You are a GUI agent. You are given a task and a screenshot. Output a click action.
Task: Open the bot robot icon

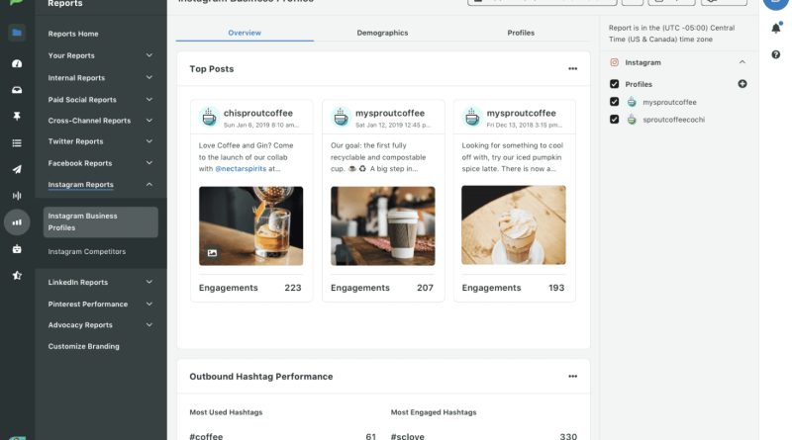click(x=17, y=249)
